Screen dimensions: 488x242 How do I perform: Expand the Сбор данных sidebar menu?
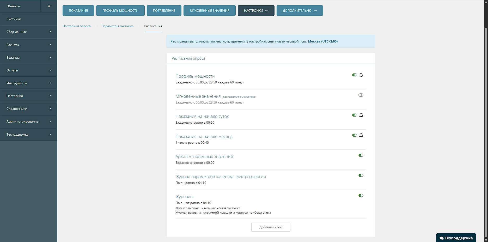coord(29,32)
